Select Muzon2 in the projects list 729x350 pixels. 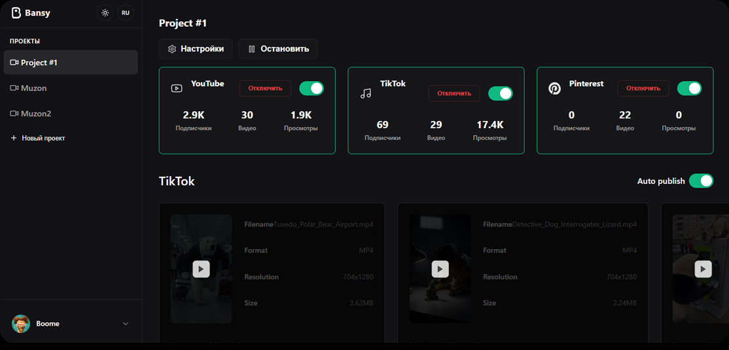pyautogui.click(x=35, y=114)
